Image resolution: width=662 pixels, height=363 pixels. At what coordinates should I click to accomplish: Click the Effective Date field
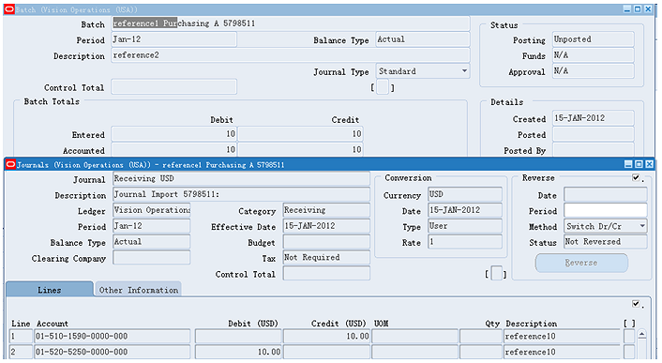pos(326,226)
